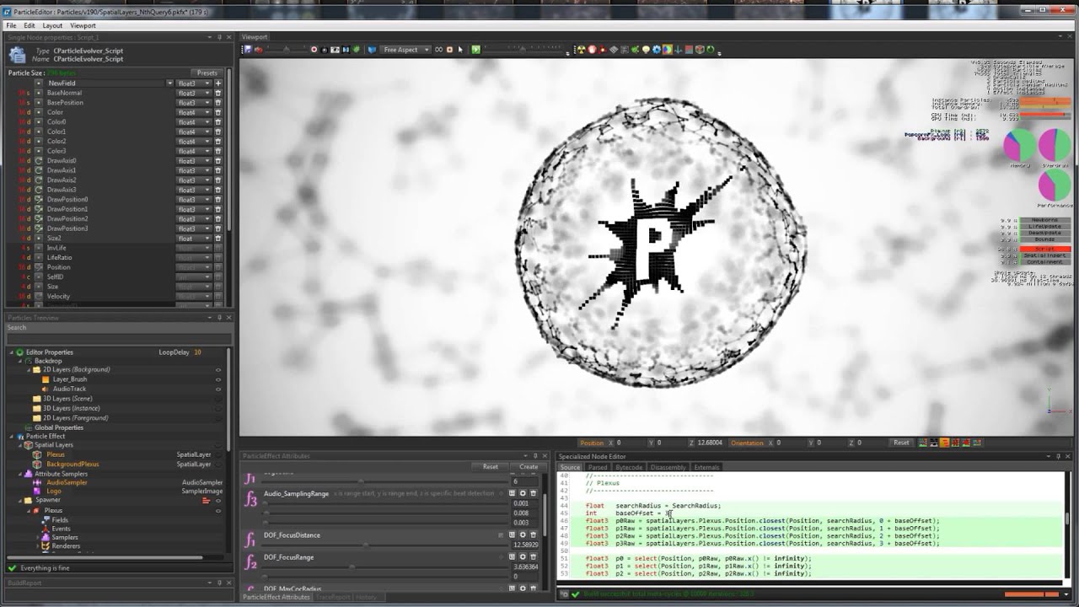Click the anchor icon in viewport toolbar

(678, 50)
